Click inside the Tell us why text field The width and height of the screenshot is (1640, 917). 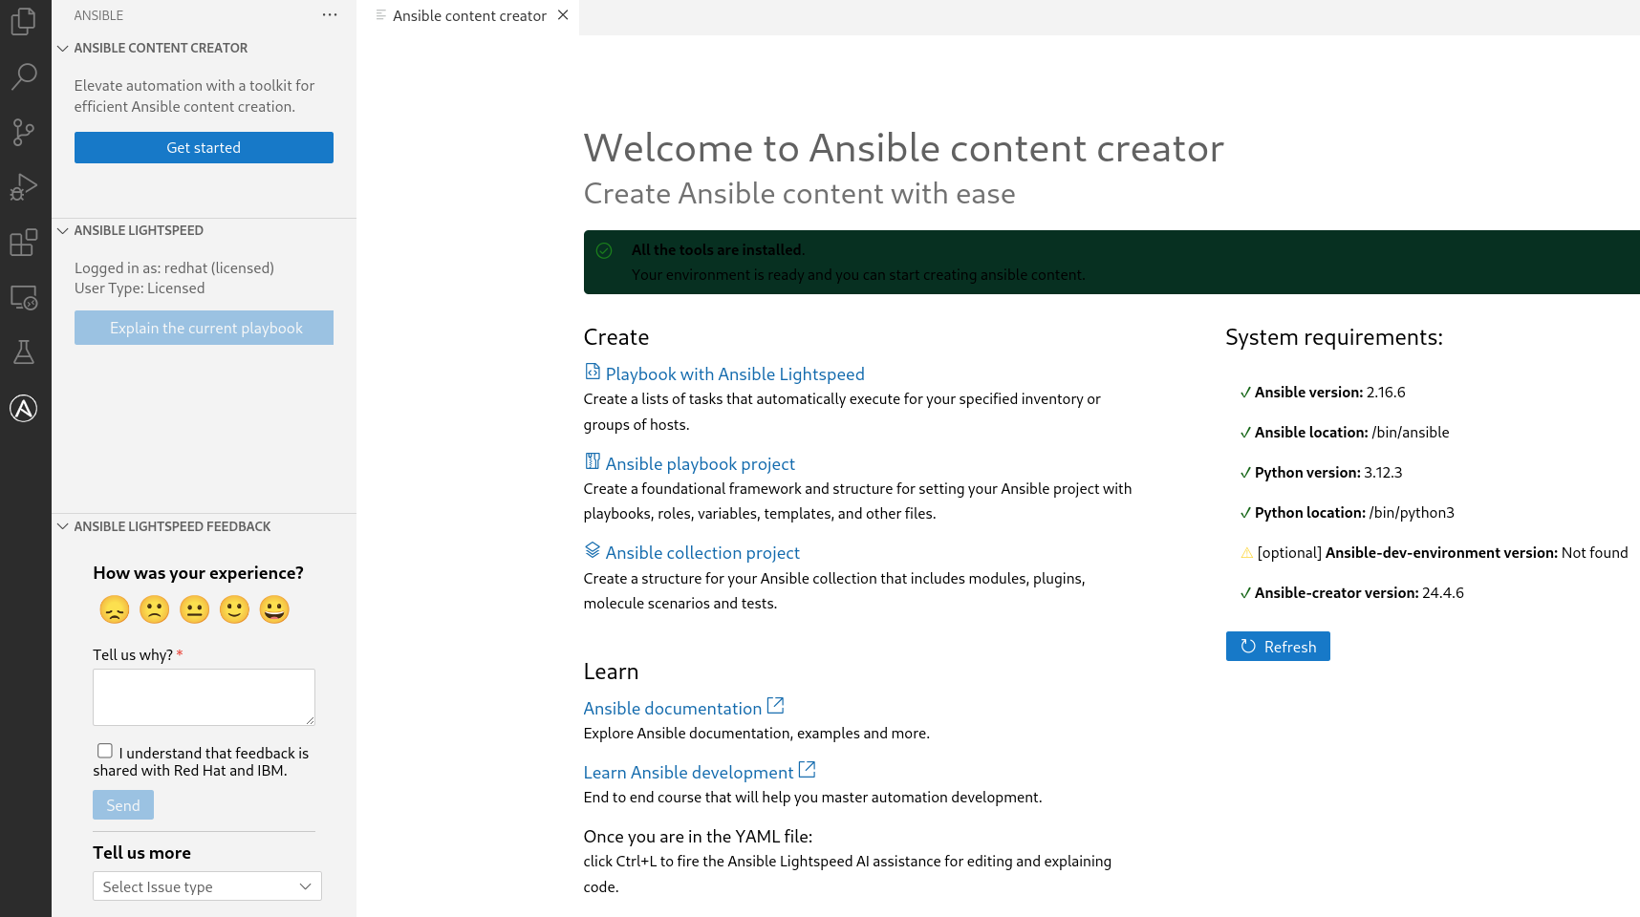(x=204, y=697)
